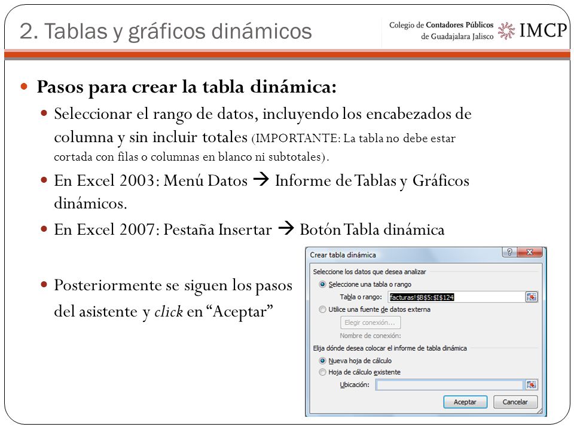Screen dimensions: 574x430
Task: Click 'Colegio de Contadores Públicos' header text
Action: pos(441,25)
